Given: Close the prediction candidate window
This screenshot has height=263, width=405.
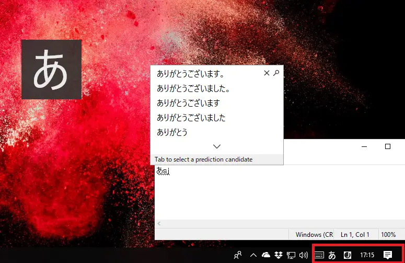Looking at the screenshot, I should pyautogui.click(x=267, y=73).
